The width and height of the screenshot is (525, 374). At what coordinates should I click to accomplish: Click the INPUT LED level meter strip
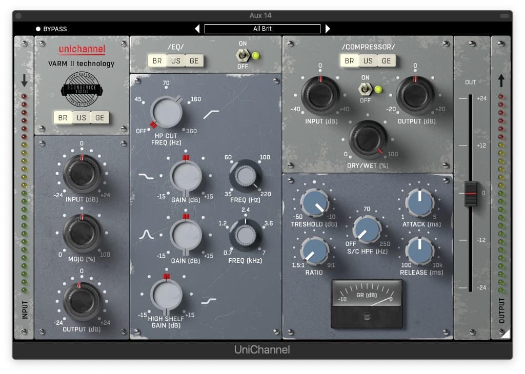click(24, 193)
